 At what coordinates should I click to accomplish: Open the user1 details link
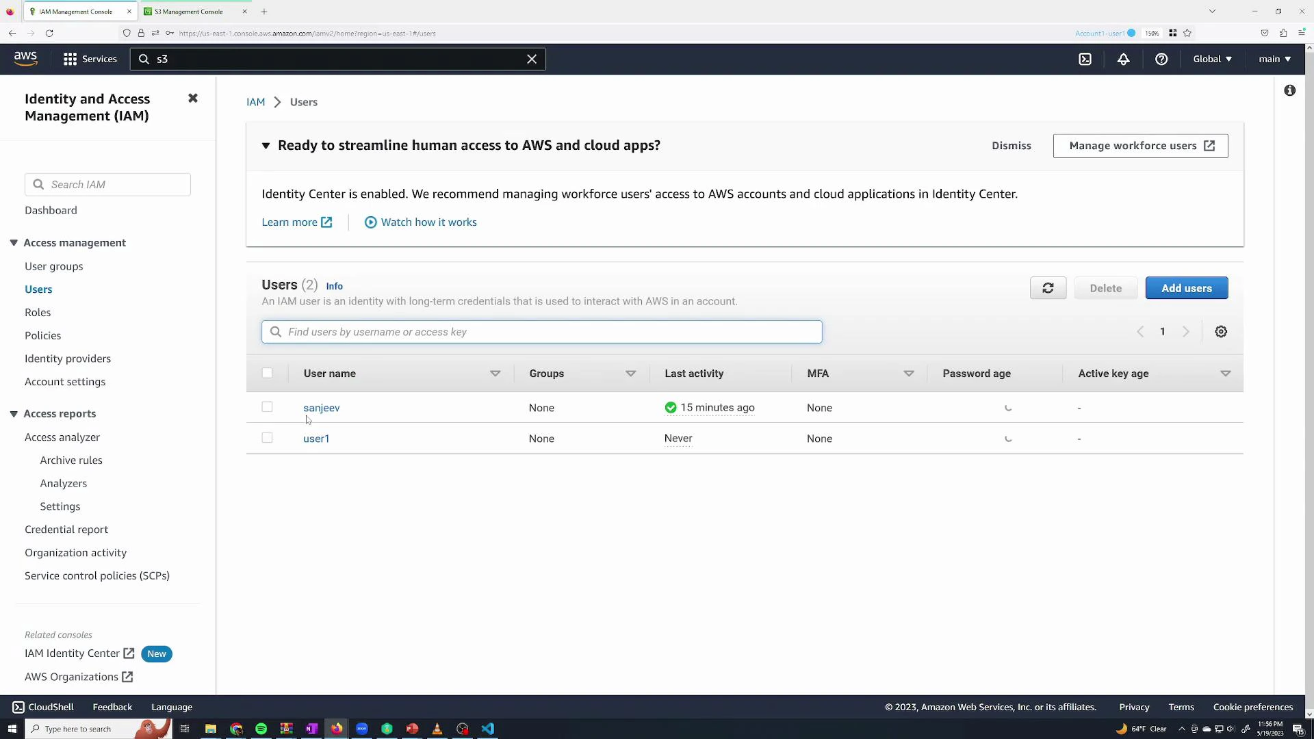[315, 438]
